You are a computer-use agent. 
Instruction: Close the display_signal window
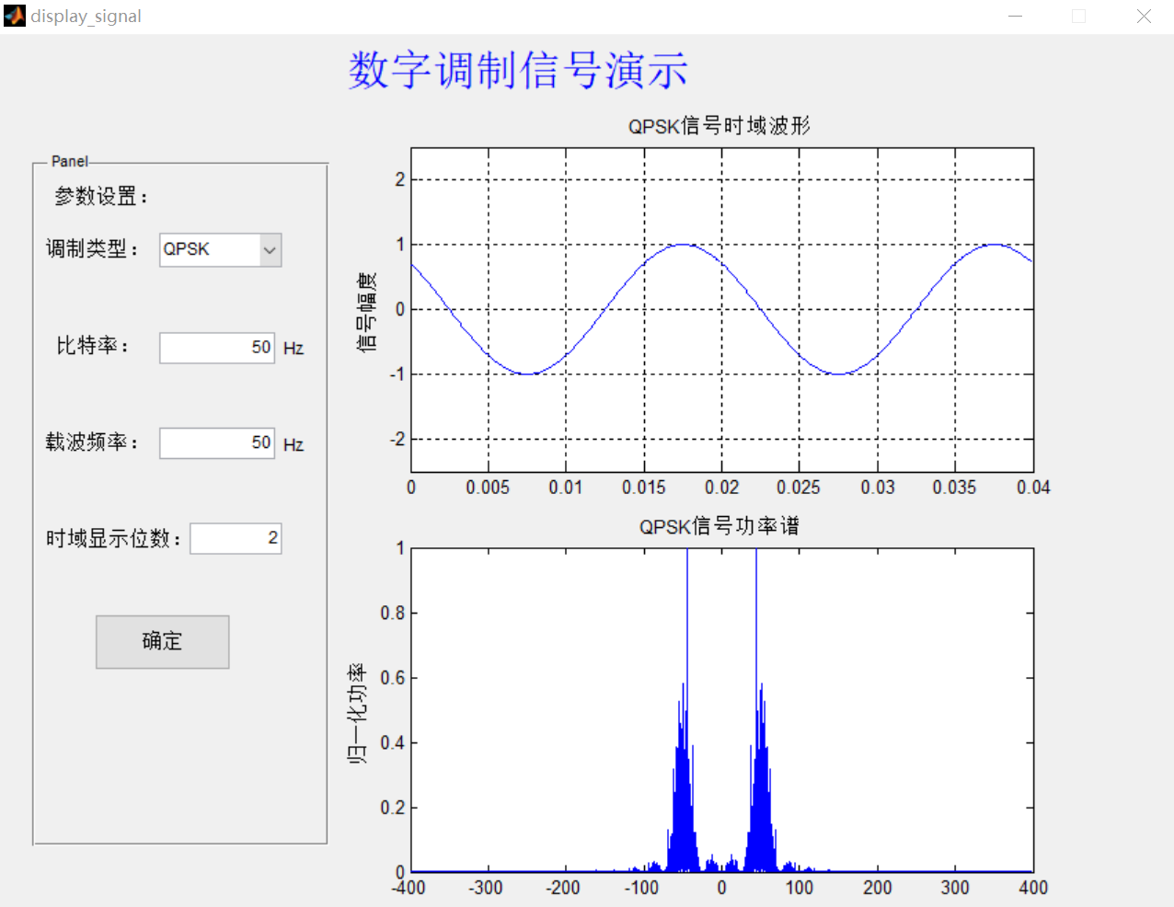pos(1144,17)
